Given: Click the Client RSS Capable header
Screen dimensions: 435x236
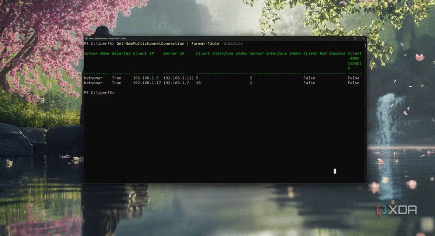Looking at the screenshot, I should coord(324,54).
